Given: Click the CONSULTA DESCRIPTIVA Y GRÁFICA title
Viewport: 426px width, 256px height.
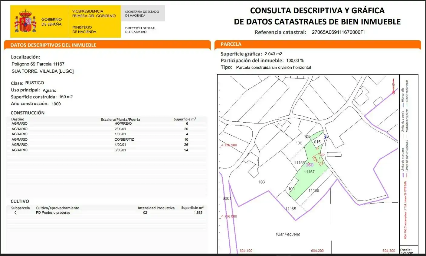Looking at the screenshot, I should pyautogui.click(x=317, y=11).
